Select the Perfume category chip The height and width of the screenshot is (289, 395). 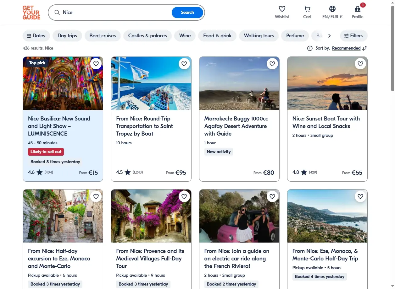tap(295, 36)
